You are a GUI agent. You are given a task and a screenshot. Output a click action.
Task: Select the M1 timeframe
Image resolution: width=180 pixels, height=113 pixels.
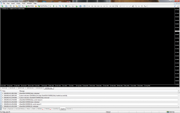[x=89, y=6]
